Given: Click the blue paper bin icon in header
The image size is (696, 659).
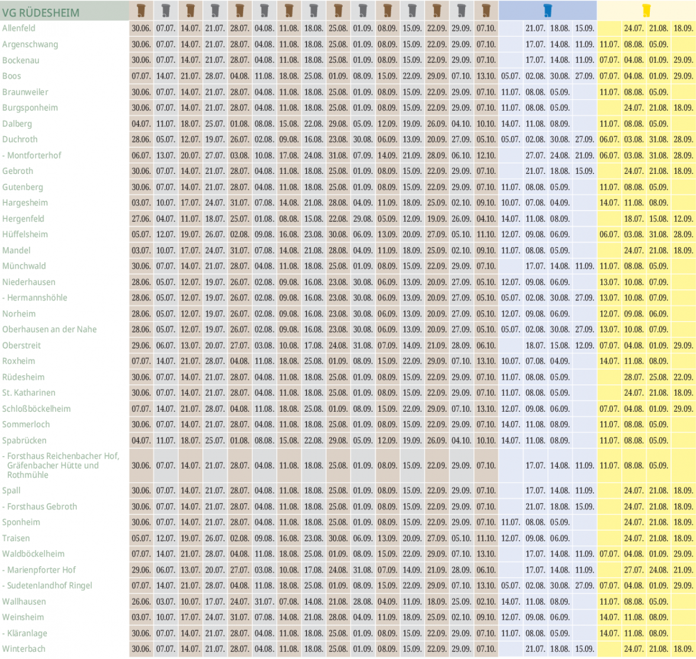Looking at the screenshot, I should pos(547,10).
